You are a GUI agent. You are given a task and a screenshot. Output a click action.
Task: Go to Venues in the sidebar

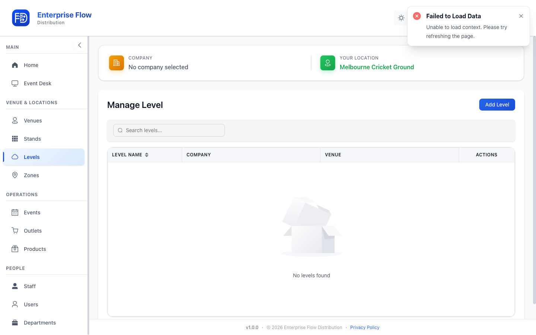tap(44, 121)
